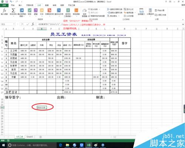Click Calculate Sheet
The image size is (185, 148).
coord(160,15)
